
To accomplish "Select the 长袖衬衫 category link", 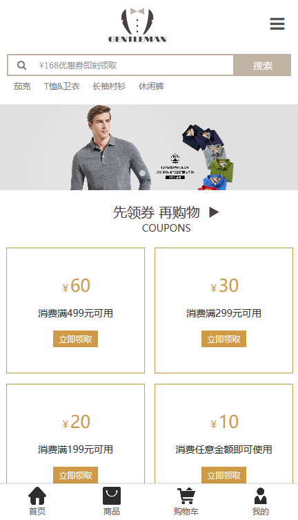I will click(109, 86).
